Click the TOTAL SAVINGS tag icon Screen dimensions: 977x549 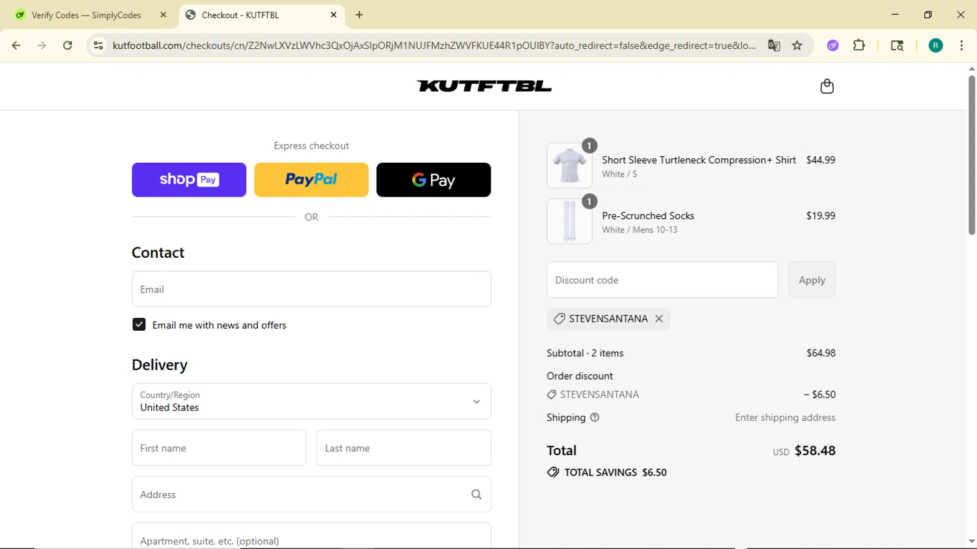coord(553,472)
